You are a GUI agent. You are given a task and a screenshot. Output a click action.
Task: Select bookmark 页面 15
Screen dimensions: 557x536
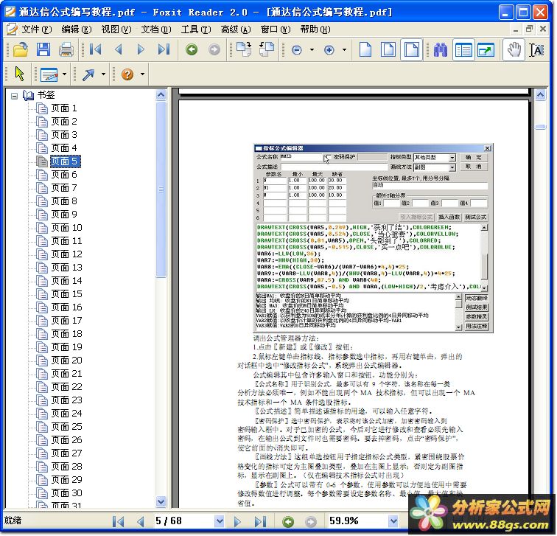pyautogui.click(x=66, y=294)
